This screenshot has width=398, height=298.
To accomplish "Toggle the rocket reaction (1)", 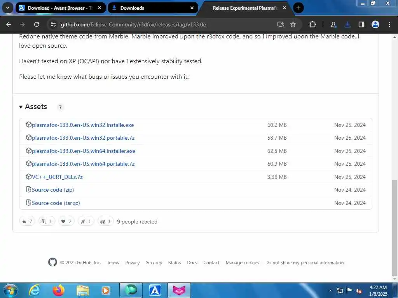I will [86, 222].
